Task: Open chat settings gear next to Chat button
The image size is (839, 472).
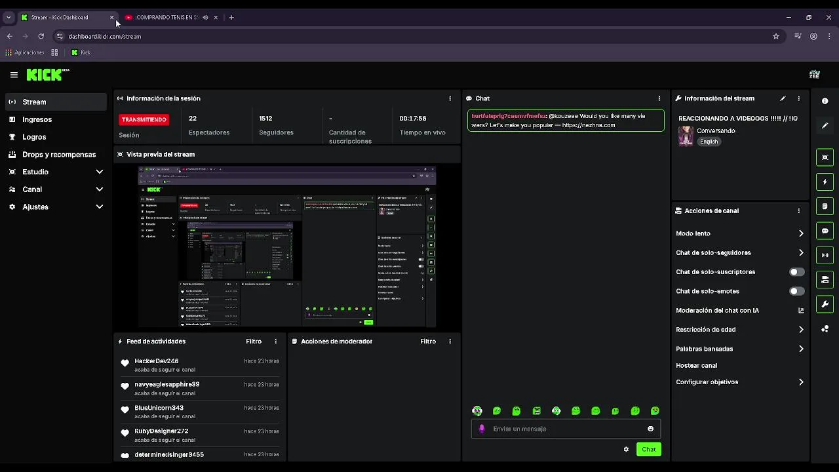Action: (x=626, y=449)
